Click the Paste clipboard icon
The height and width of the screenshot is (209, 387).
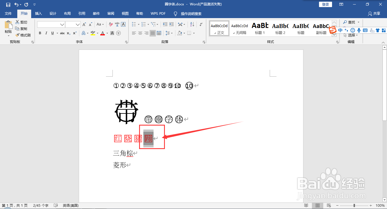(x=8, y=25)
